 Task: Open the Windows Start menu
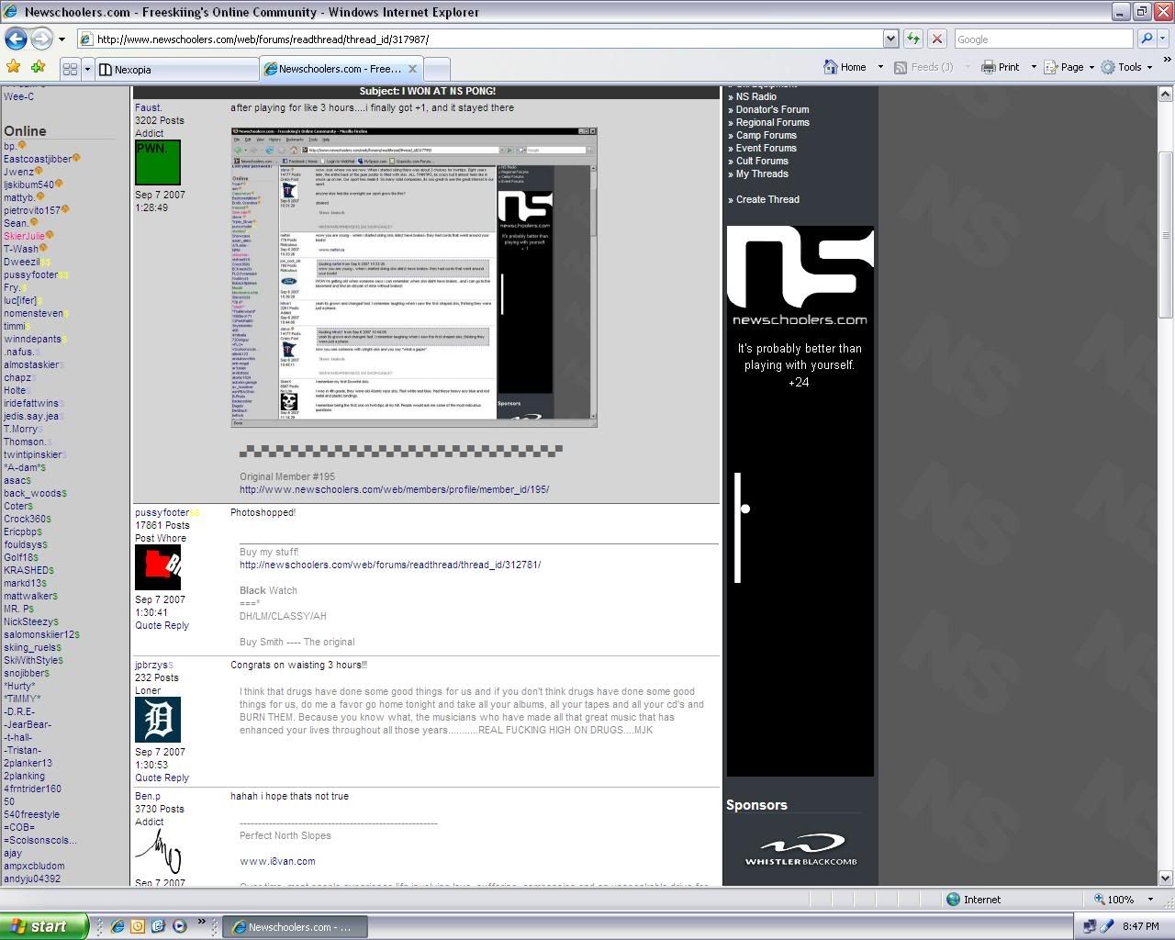(x=43, y=926)
